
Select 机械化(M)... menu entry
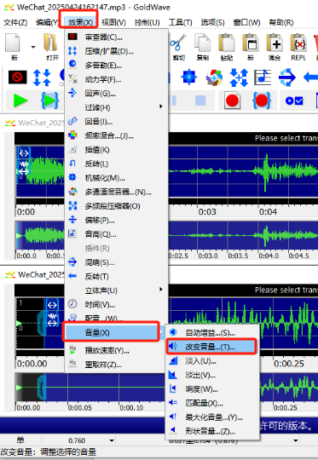coord(117,178)
